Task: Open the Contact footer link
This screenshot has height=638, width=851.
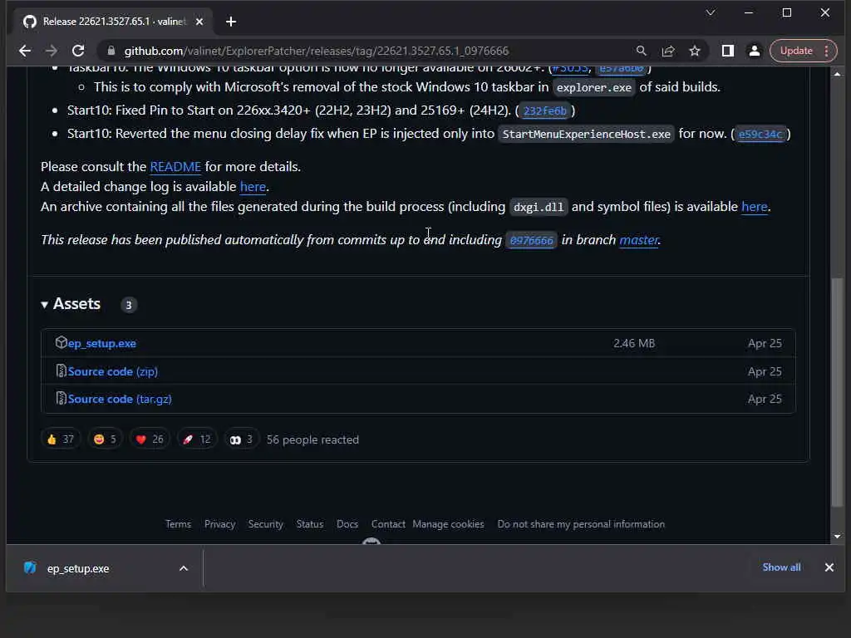Action: 388,525
